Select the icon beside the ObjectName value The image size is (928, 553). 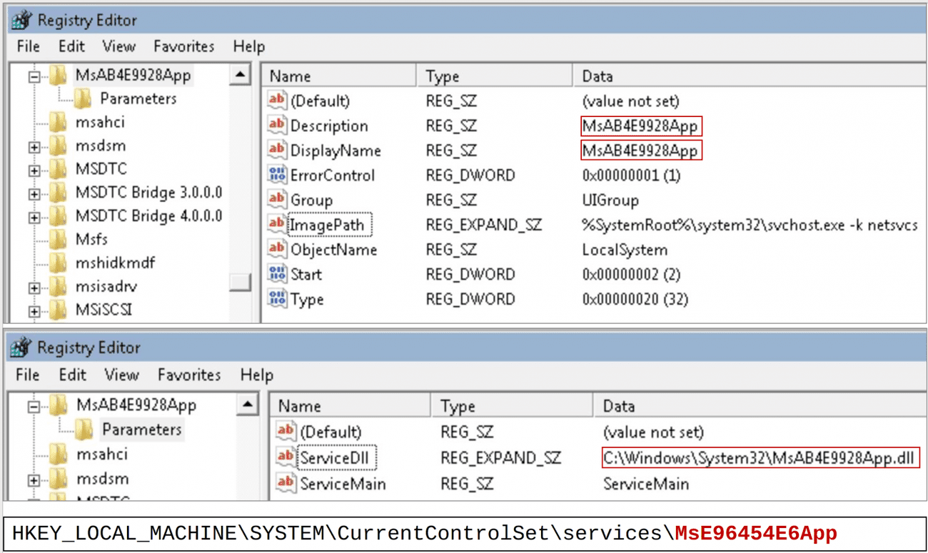pyautogui.click(x=277, y=249)
